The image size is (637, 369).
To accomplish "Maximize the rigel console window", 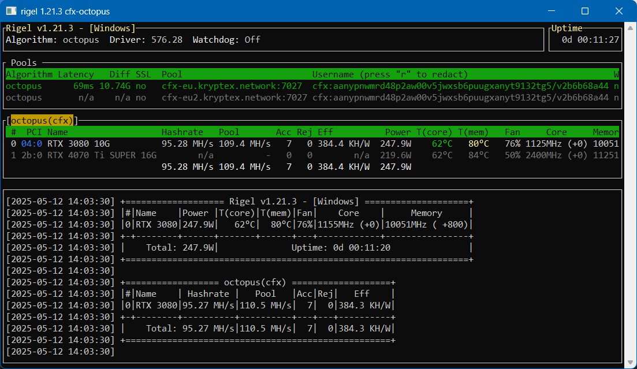I will [x=585, y=11].
